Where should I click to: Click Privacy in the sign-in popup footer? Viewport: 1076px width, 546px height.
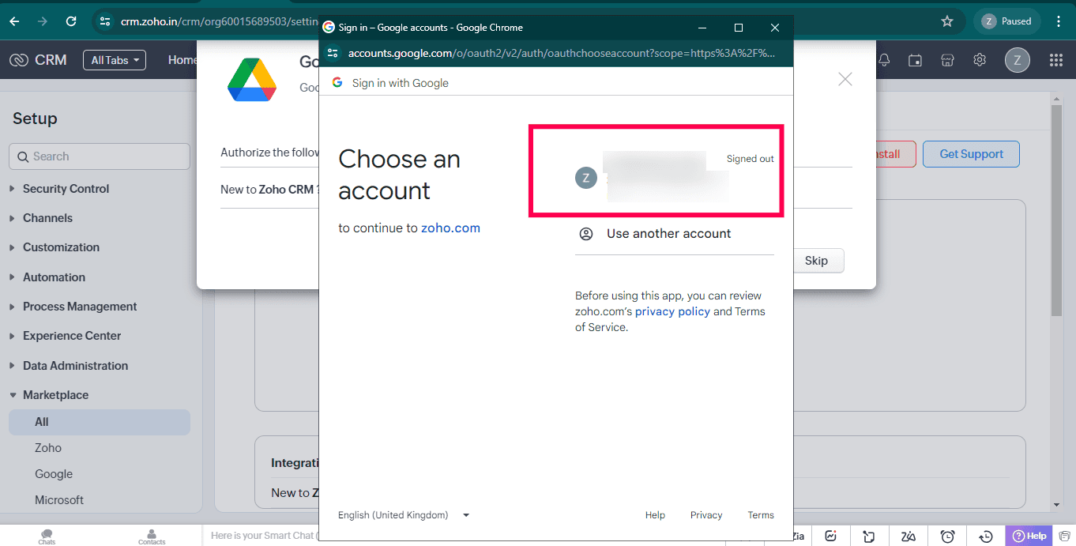click(706, 515)
